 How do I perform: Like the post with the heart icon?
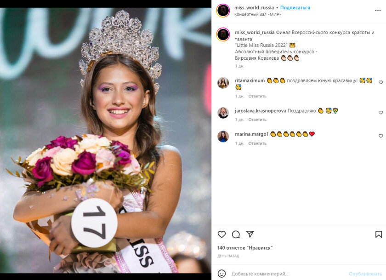point(221,234)
